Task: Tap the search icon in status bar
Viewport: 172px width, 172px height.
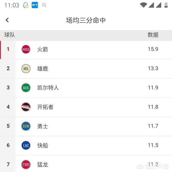Action: pyautogui.click(x=44, y=5)
